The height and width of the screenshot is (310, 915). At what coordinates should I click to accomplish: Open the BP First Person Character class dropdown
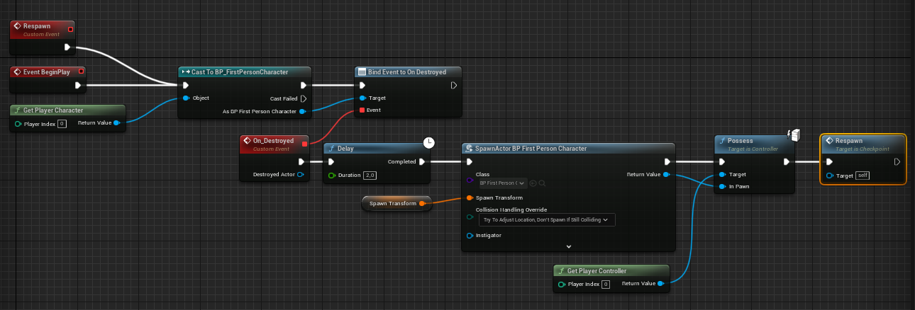[x=501, y=183]
